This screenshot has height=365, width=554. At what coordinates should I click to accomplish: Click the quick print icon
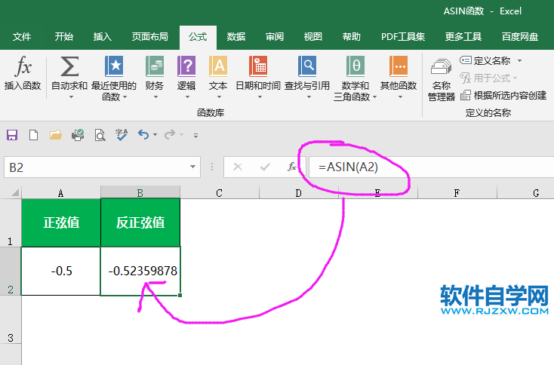click(78, 135)
